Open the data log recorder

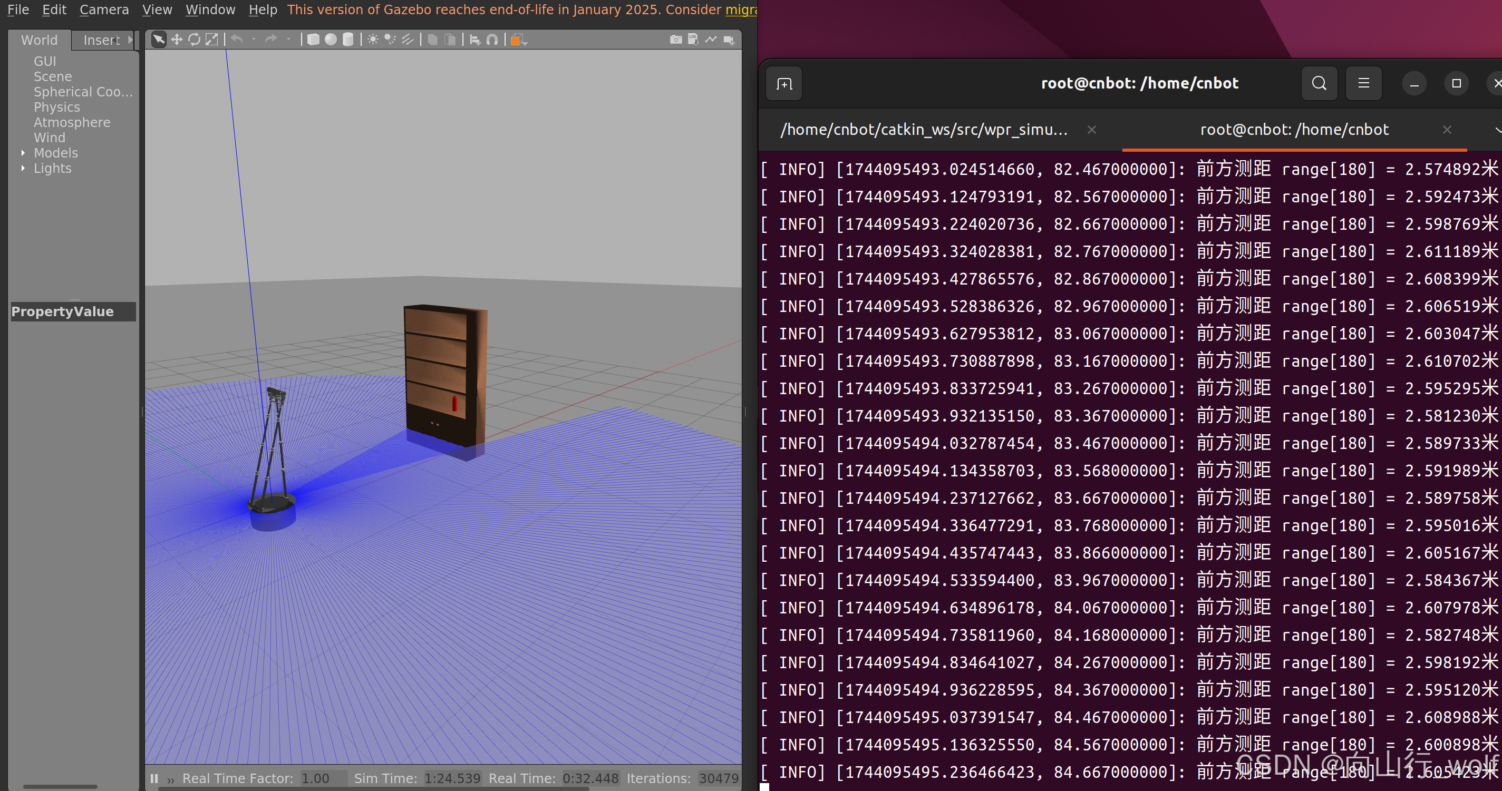(x=693, y=40)
